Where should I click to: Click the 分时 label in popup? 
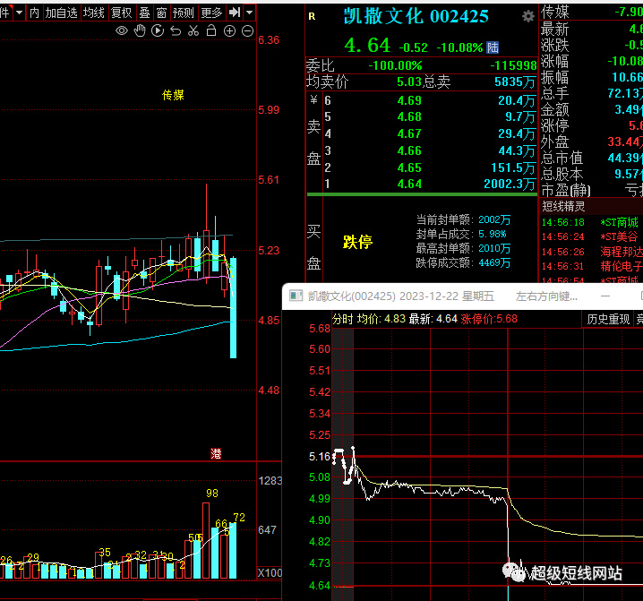click(342, 319)
